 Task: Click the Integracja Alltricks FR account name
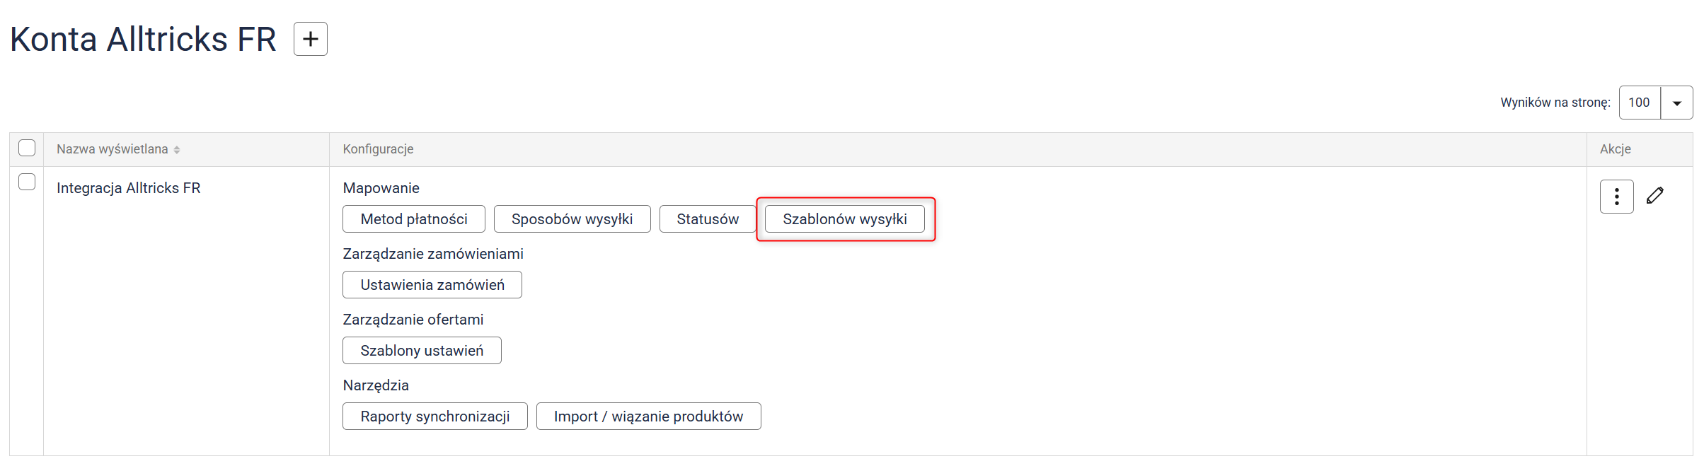point(128,188)
